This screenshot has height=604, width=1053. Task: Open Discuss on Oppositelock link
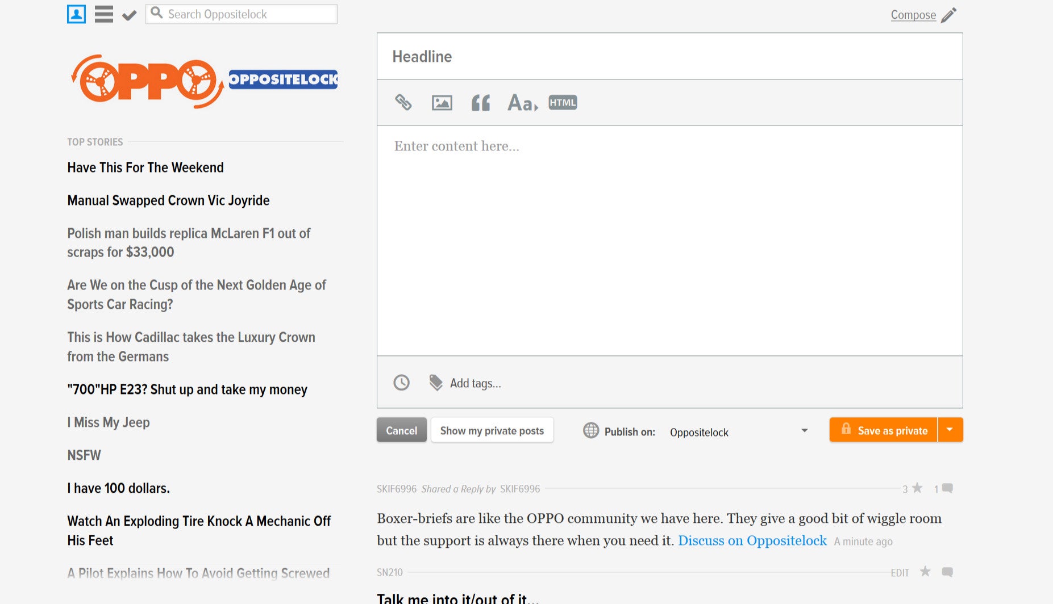tap(752, 540)
